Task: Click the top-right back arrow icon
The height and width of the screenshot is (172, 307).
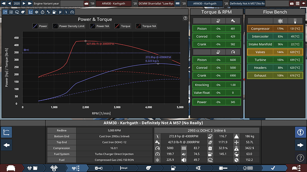Action: [303, 3]
